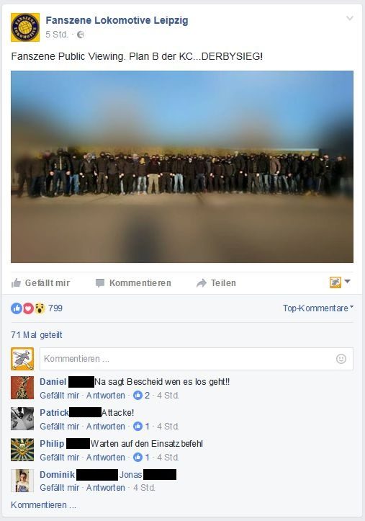Image resolution: width=365 pixels, height=521 pixels.
Task: Like Patrick's comment with Gefällt mir
Action: pos(60,427)
